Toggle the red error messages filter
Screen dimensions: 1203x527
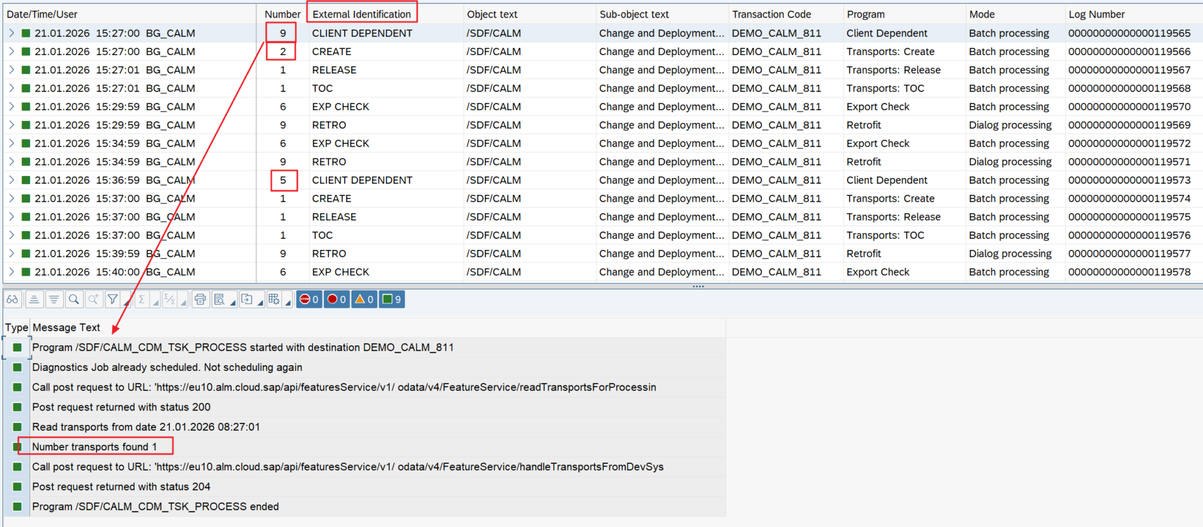coord(336,300)
